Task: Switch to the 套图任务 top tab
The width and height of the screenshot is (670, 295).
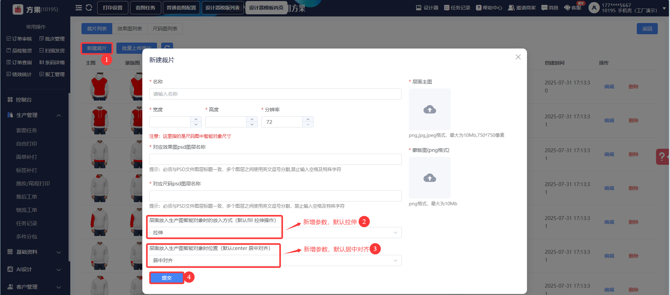Action: coord(145,8)
